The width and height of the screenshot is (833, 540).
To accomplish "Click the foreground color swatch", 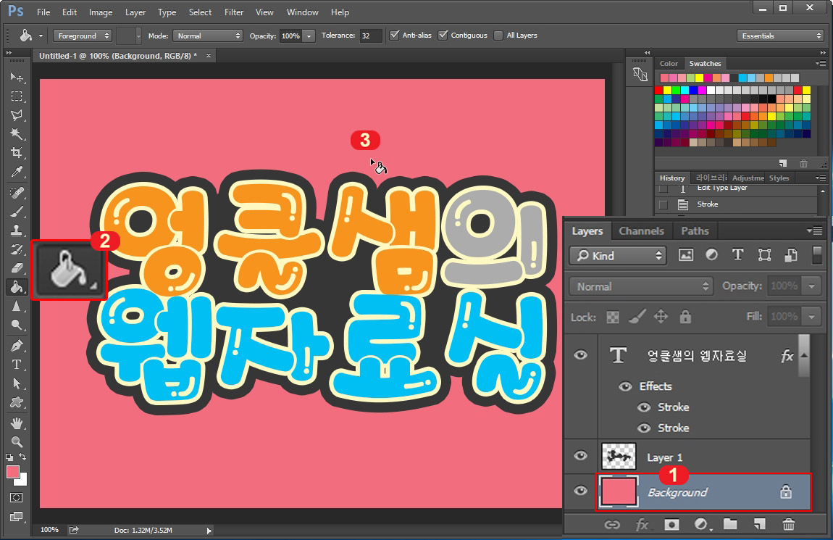I will point(13,472).
